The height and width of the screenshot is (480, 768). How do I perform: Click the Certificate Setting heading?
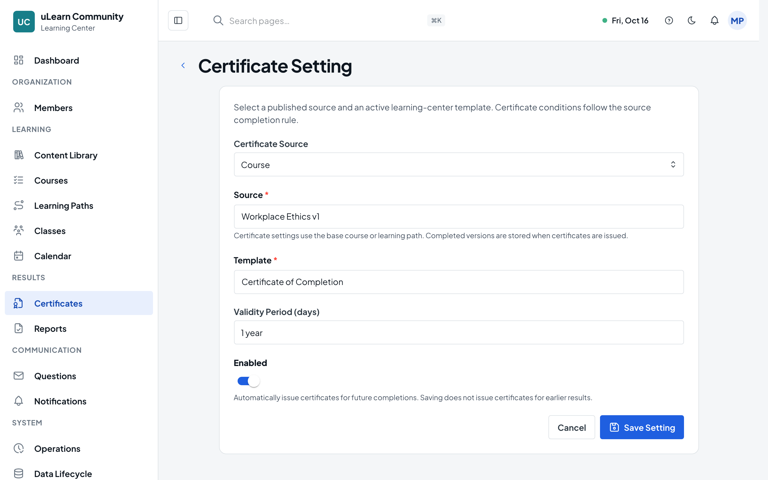275,66
